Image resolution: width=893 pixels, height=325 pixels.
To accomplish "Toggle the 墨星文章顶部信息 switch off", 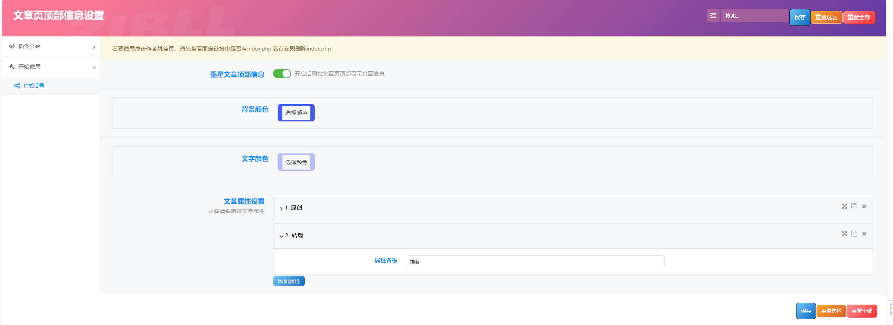I will click(x=282, y=74).
